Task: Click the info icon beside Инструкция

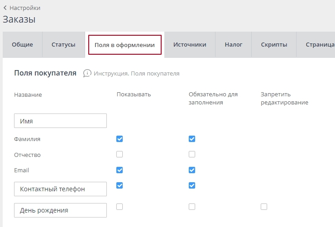Action: [x=87, y=73]
